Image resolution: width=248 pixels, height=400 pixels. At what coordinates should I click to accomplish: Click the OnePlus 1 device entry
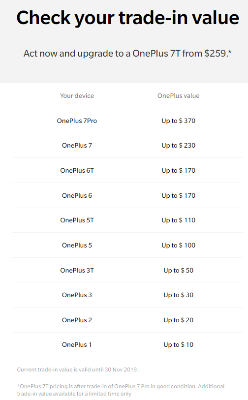coord(77,344)
